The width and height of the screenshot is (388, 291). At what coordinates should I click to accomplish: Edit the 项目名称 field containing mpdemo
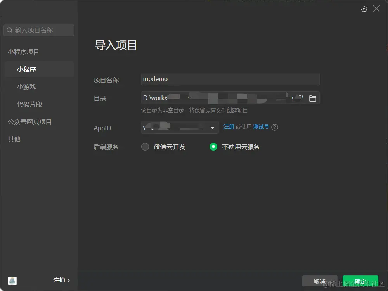coord(230,79)
